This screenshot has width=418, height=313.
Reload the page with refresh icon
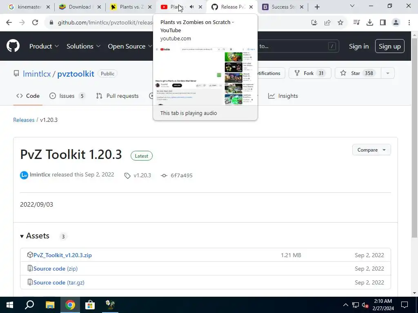tap(35, 22)
